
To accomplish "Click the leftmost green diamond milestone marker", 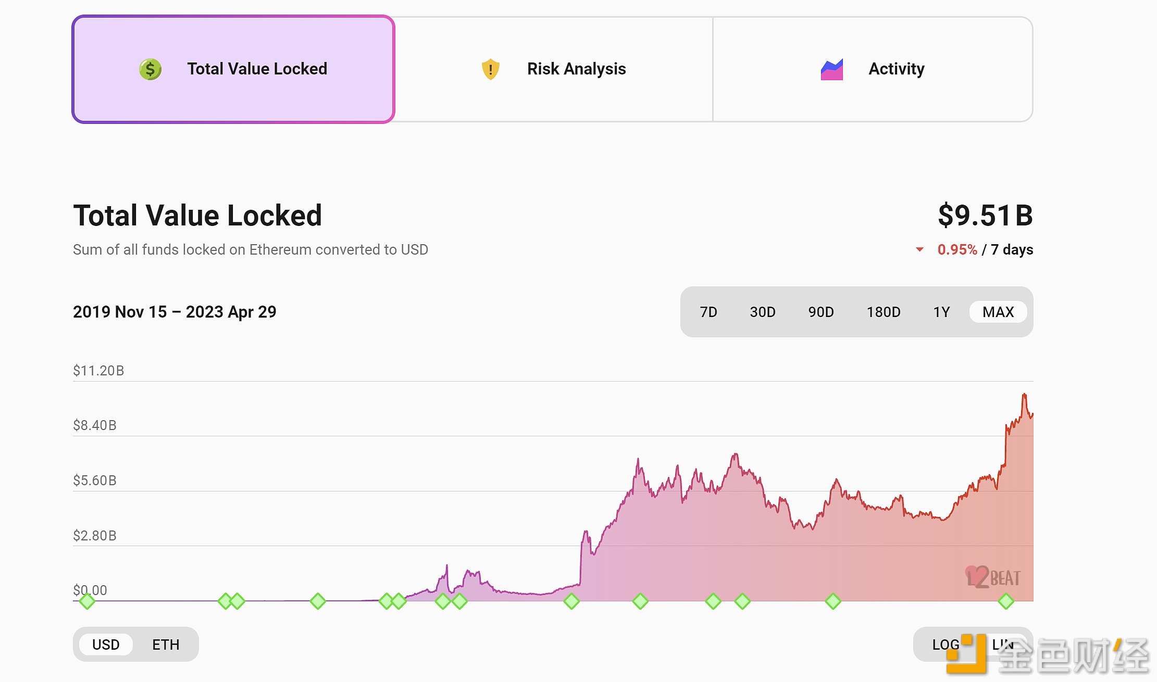I will pos(87,601).
